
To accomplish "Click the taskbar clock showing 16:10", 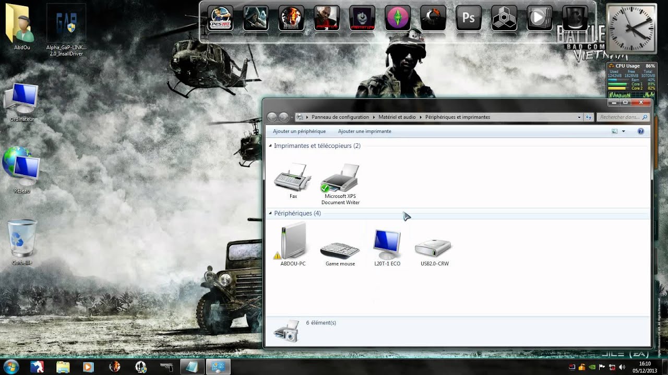I will click(645, 366).
